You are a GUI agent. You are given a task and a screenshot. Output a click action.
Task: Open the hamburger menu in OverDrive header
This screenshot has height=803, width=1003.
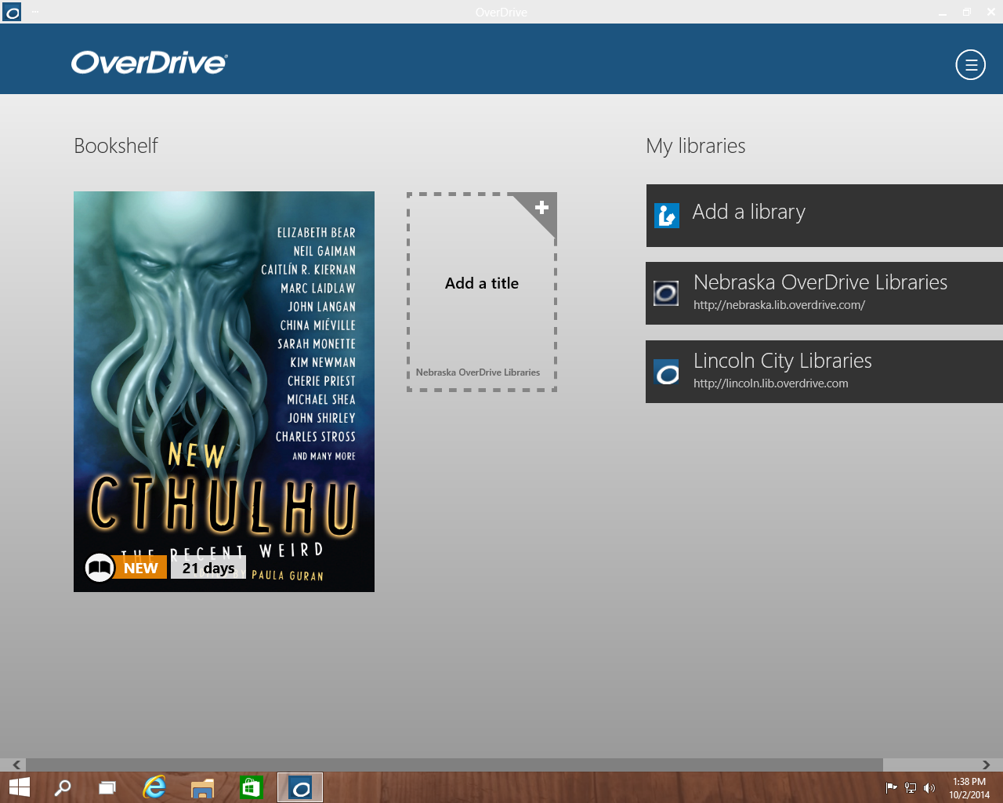coord(970,64)
